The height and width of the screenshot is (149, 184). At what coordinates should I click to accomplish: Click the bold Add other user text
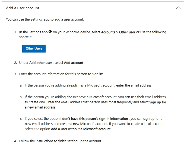coord(40,63)
